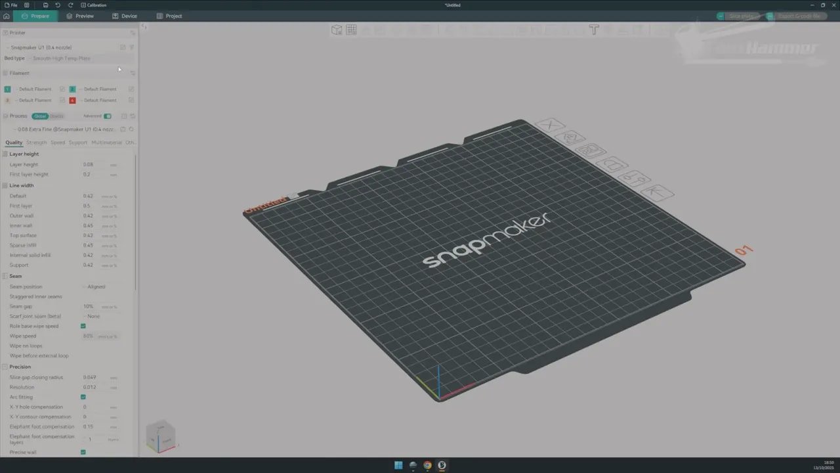The height and width of the screenshot is (473, 840).
Task: Toggle the Precise wall checkbox
Action: (83, 453)
